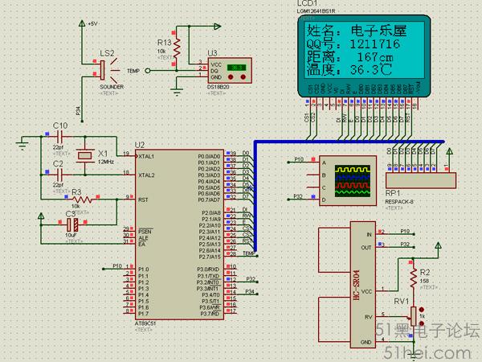This screenshot has width=482, height=362.
Task: Click the DS18B20 temperature sensor U3
Action: [x=230, y=71]
